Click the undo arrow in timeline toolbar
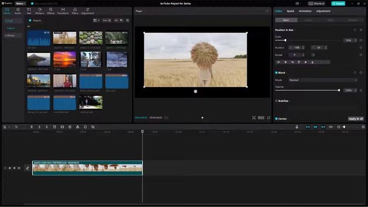The width and height of the screenshot is (368, 207). click(16, 127)
